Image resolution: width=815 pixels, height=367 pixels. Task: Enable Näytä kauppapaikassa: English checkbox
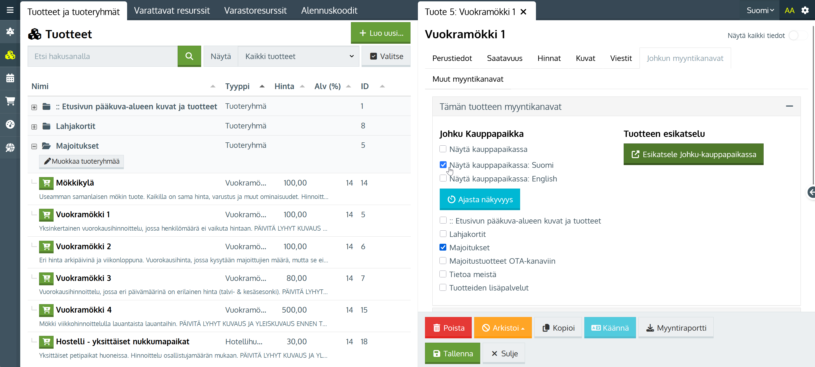pos(443,178)
